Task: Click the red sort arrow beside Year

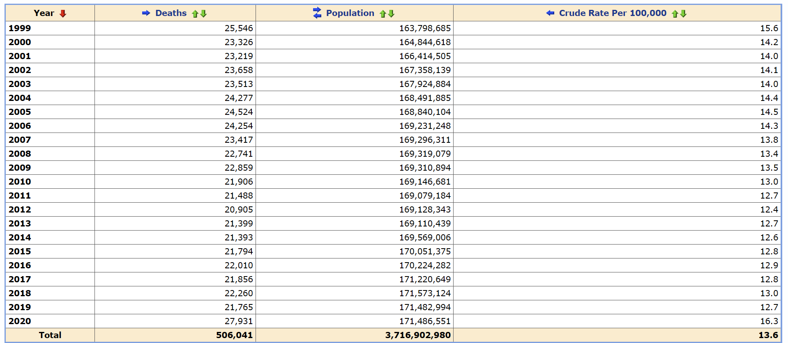Action: (x=63, y=14)
